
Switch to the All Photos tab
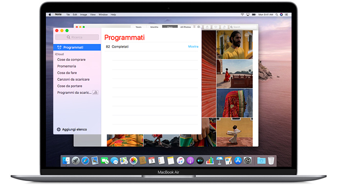point(186,27)
